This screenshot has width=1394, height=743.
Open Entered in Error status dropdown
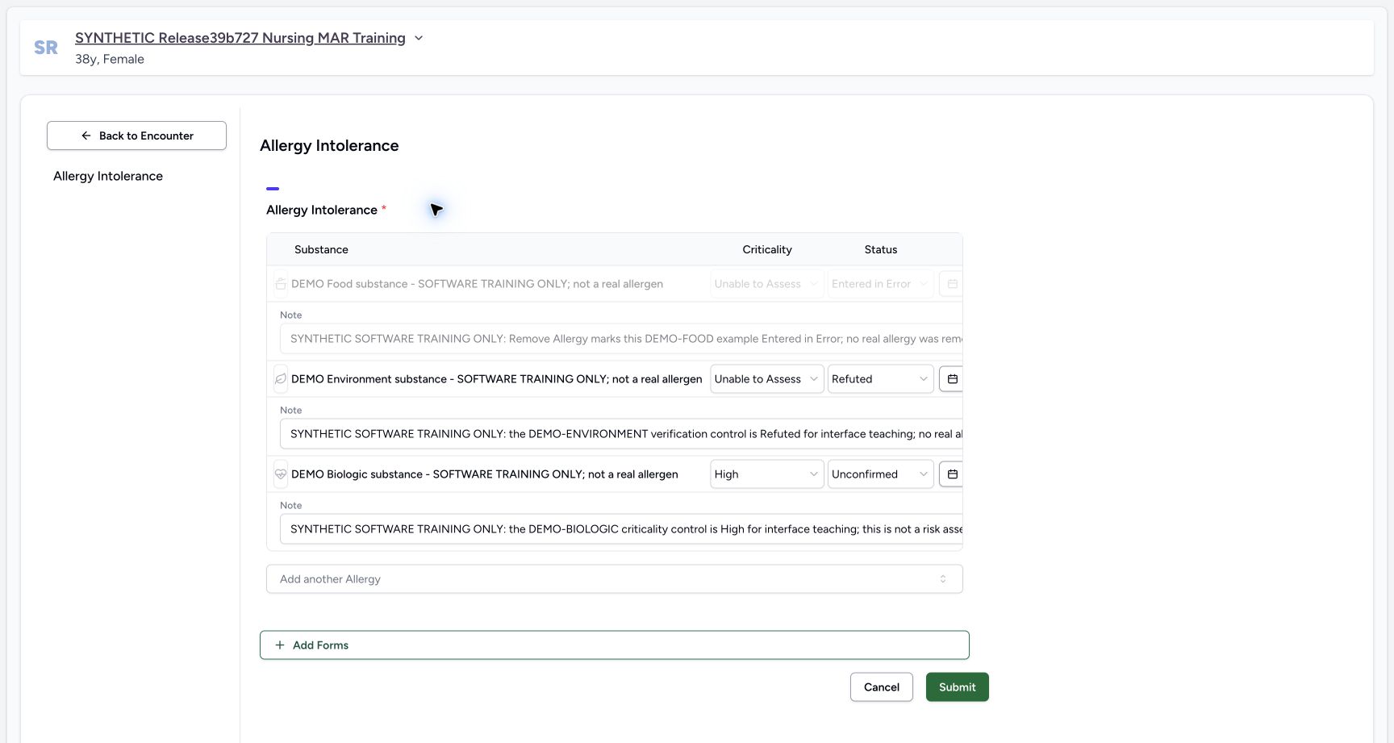point(880,284)
